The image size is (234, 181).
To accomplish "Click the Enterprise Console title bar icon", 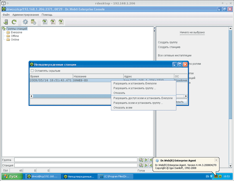I will 4,9.
